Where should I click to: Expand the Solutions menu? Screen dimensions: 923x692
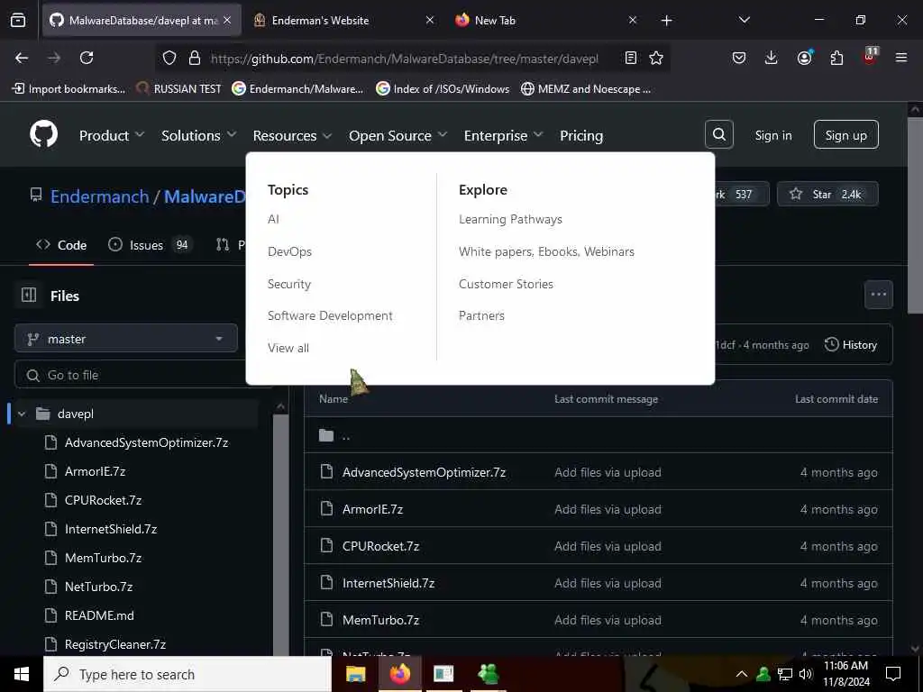click(x=198, y=135)
